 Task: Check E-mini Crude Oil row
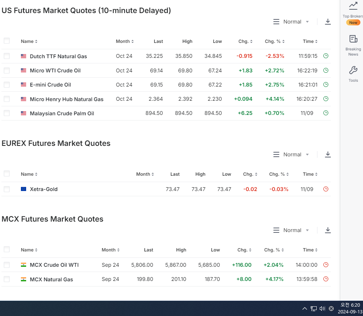tap(7, 85)
